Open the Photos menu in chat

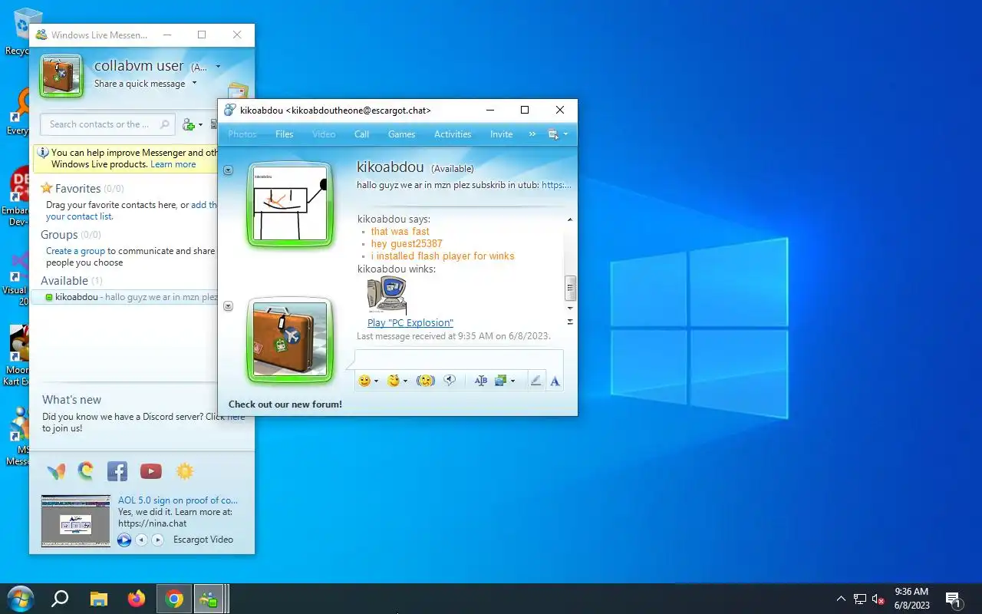coord(242,134)
